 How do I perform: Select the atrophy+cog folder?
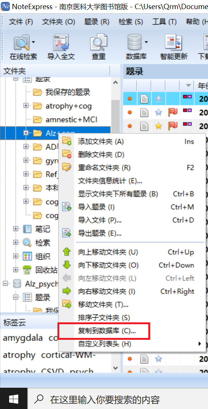tap(69, 106)
